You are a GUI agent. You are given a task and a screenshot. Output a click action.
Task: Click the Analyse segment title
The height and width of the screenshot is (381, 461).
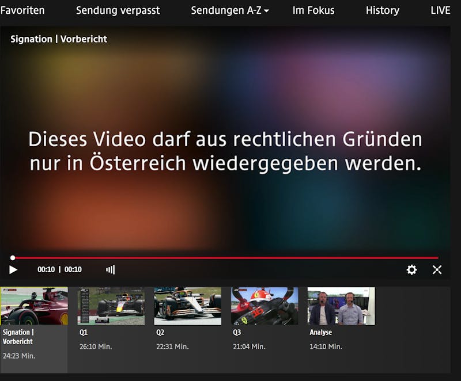pyautogui.click(x=321, y=332)
